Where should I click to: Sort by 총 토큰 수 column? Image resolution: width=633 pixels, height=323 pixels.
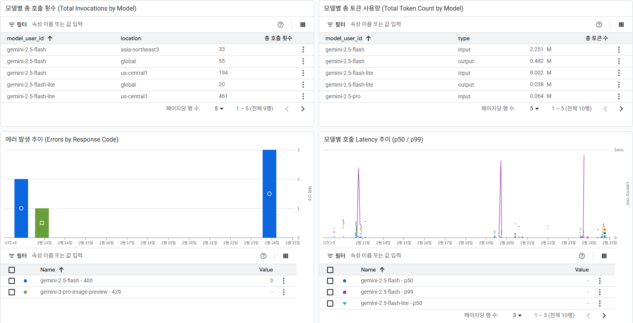(596, 38)
